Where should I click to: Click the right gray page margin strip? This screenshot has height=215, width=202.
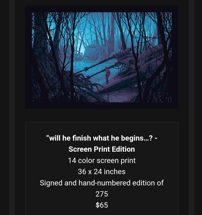[191, 107]
